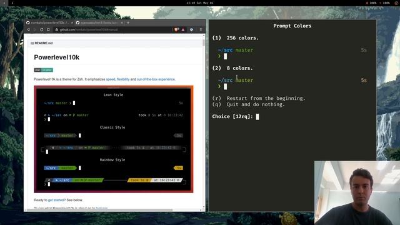Click the chat badge under the heading

coord(43,70)
